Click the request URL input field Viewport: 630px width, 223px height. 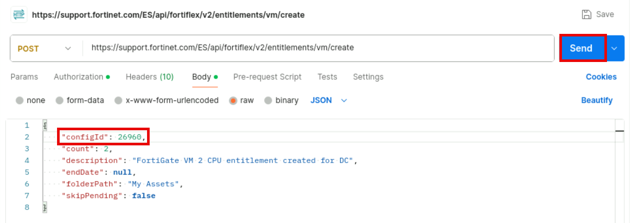click(x=318, y=48)
